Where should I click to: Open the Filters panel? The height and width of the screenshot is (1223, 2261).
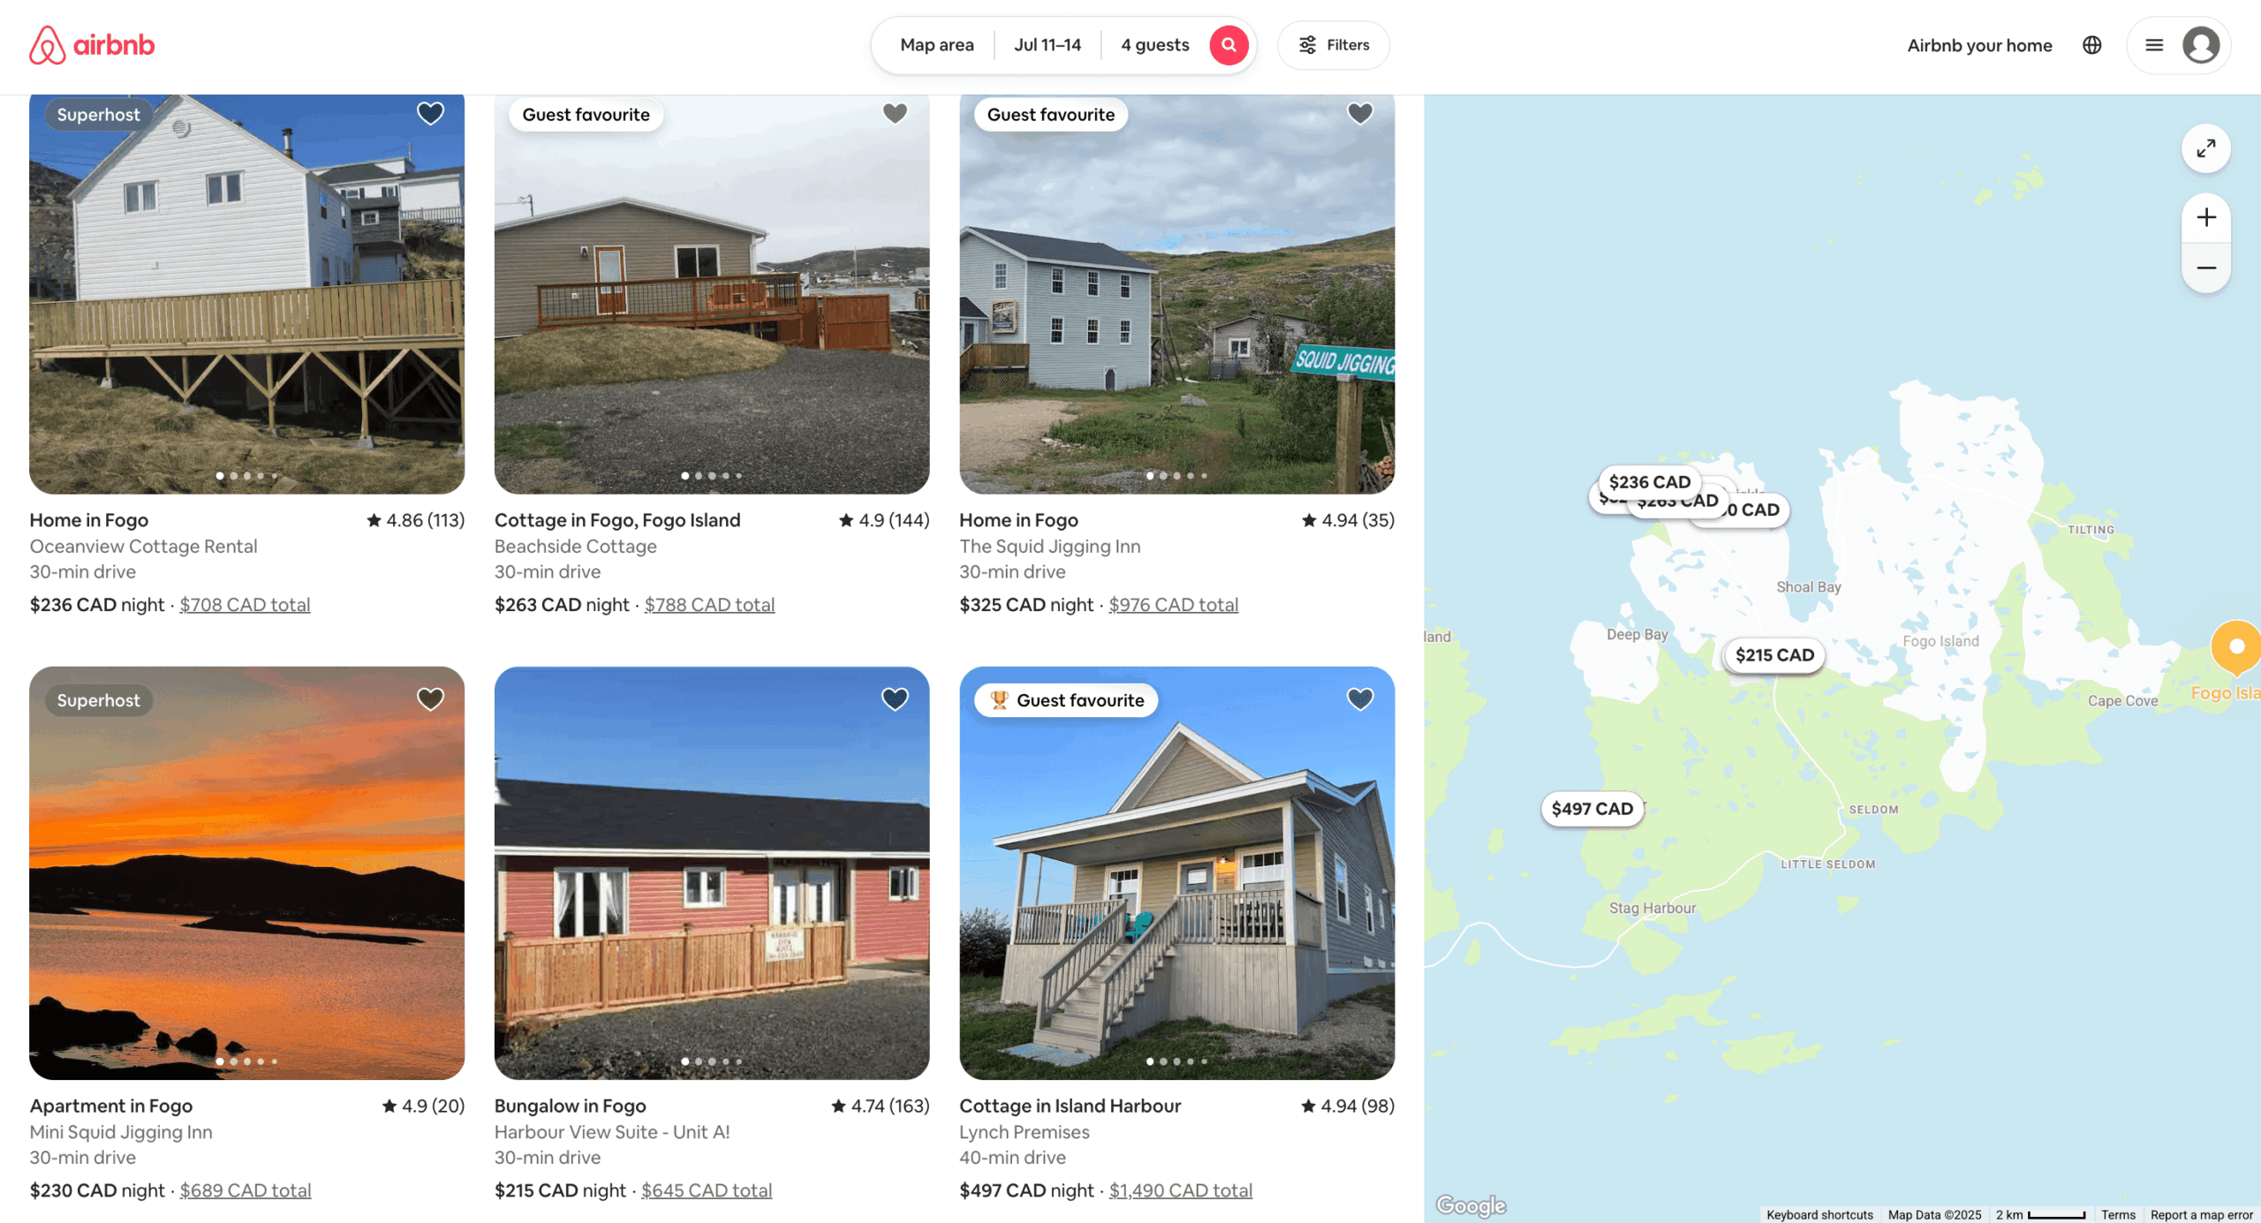tap(1333, 45)
